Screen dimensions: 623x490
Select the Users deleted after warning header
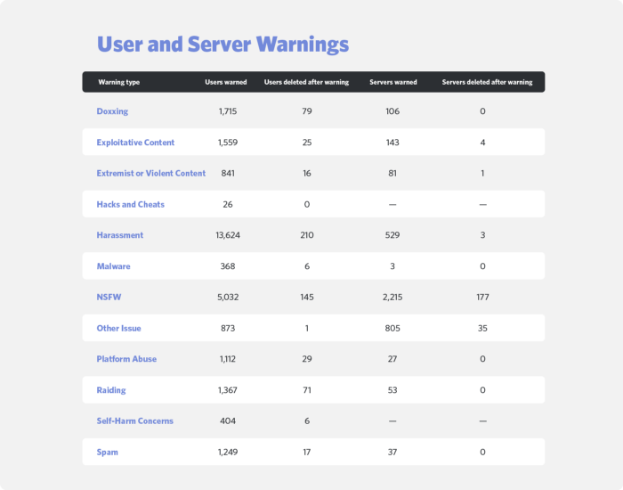click(306, 82)
